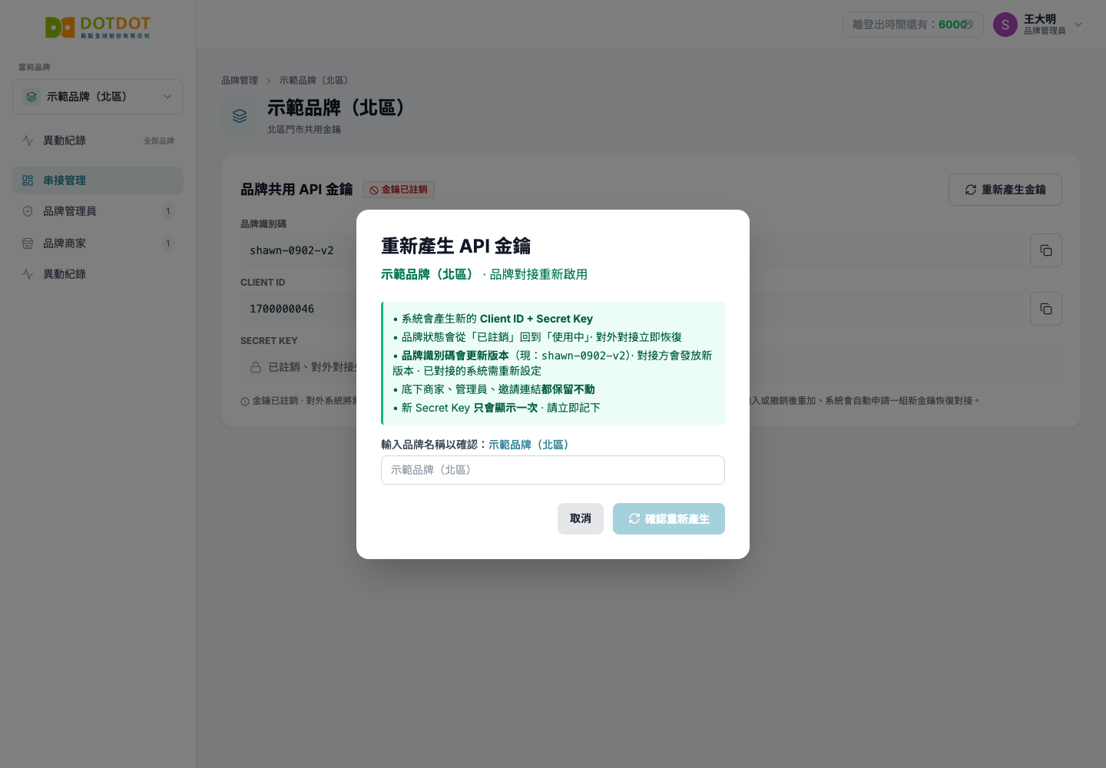Click the refresh icon on 確認重新產生
The width and height of the screenshot is (1106, 768).
click(634, 518)
